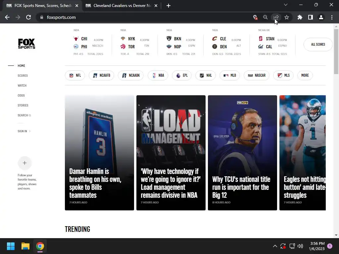This screenshot has height=254, width=339.
Task: Open the Eagles late struggles story card
Action: coord(303,153)
